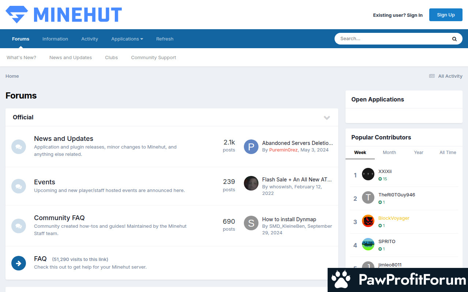
Task: Click the News and Updates forum bubble icon
Action: tap(19, 147)
